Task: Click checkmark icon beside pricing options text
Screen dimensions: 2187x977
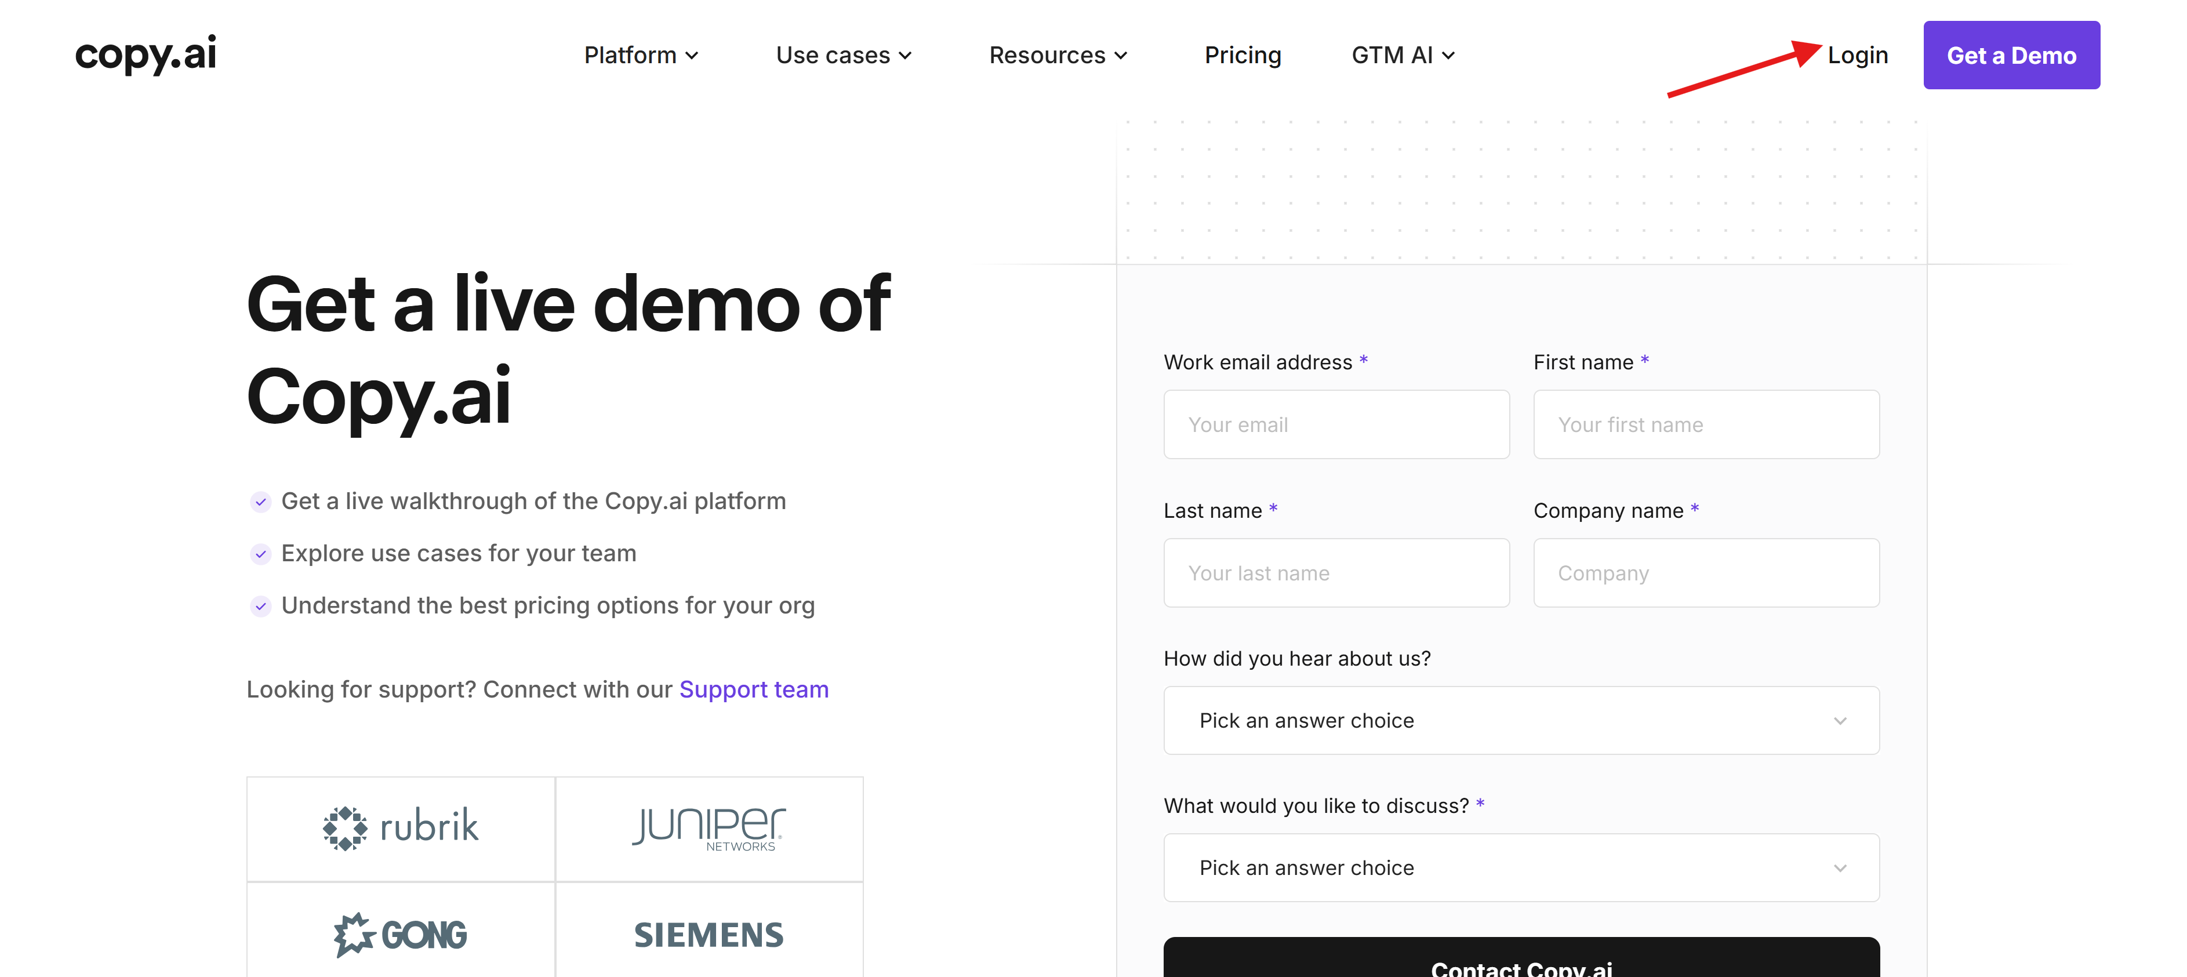Action: click(x=261, y=606)
